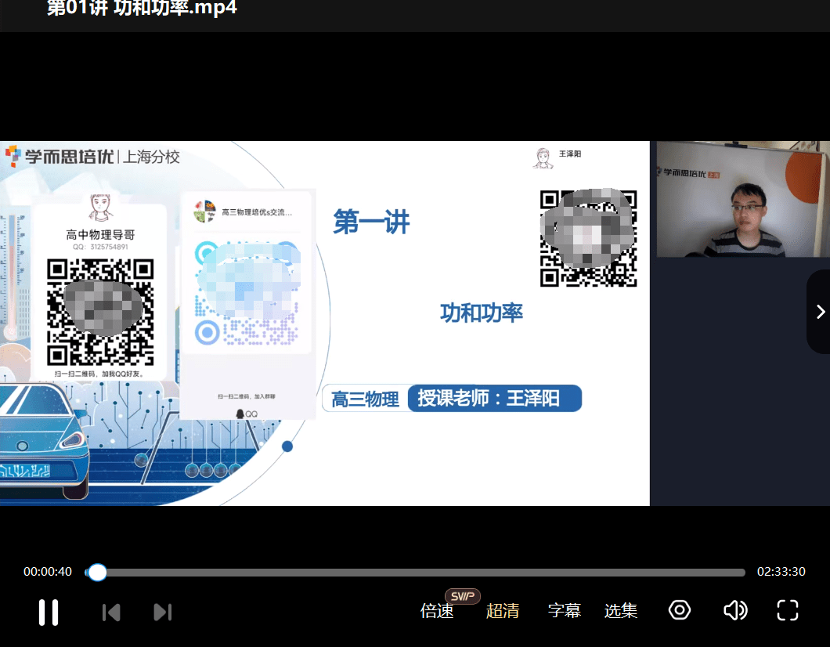Open the 选集 episode list

620,611
